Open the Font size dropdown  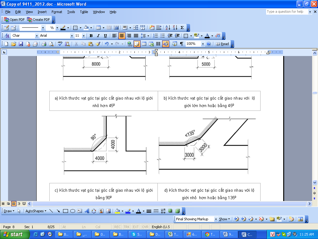tap(84, 36)
